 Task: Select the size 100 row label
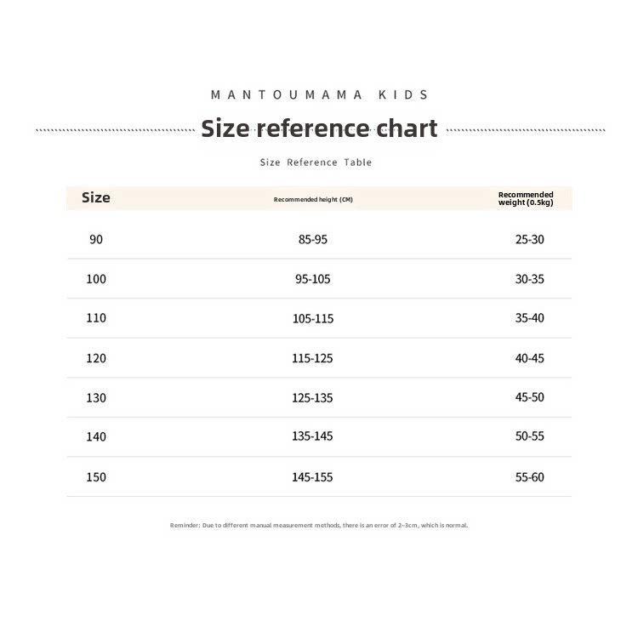click(x=96, y=279)
